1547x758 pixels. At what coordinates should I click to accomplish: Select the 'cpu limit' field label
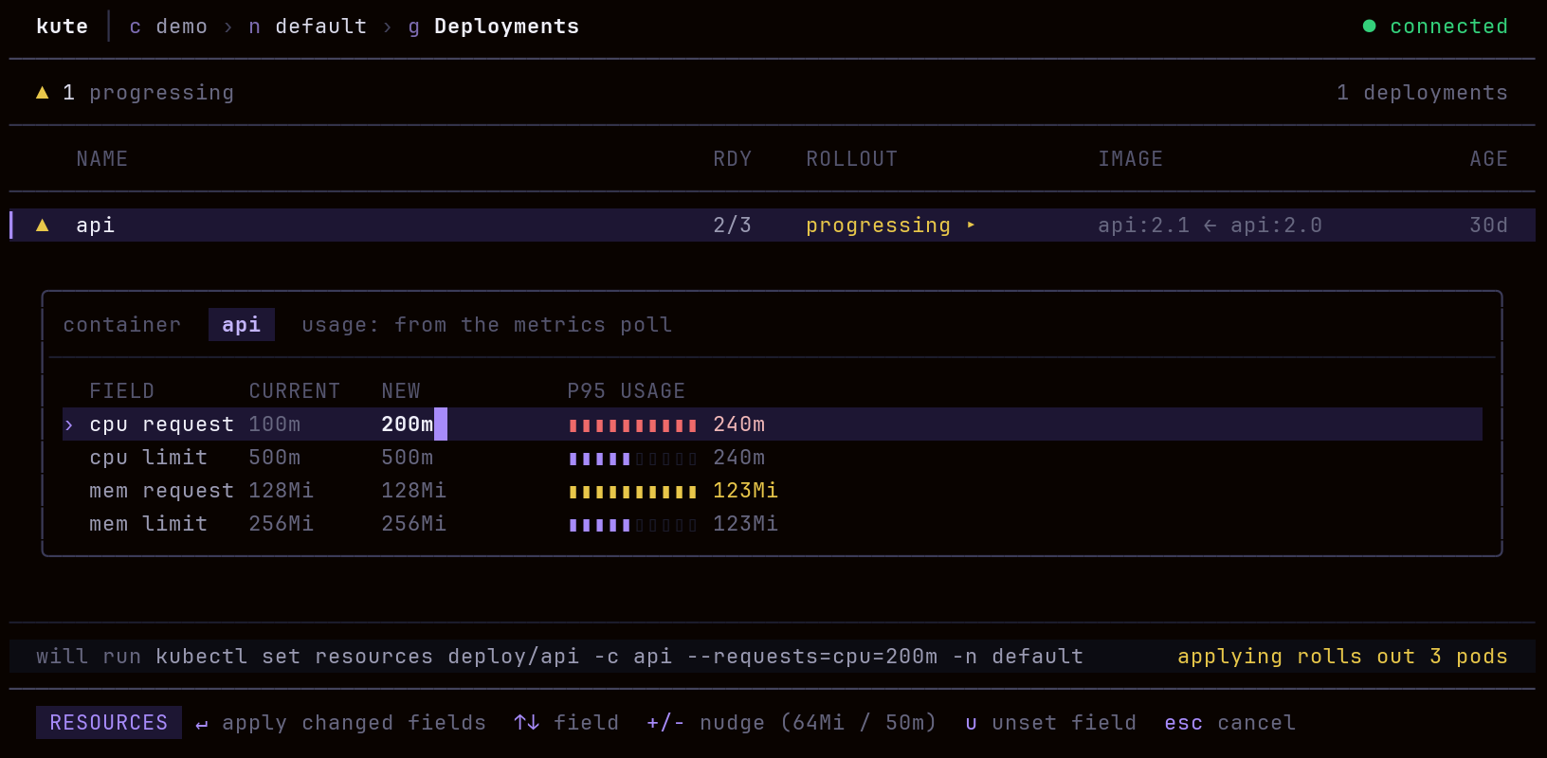pos(148,458)
